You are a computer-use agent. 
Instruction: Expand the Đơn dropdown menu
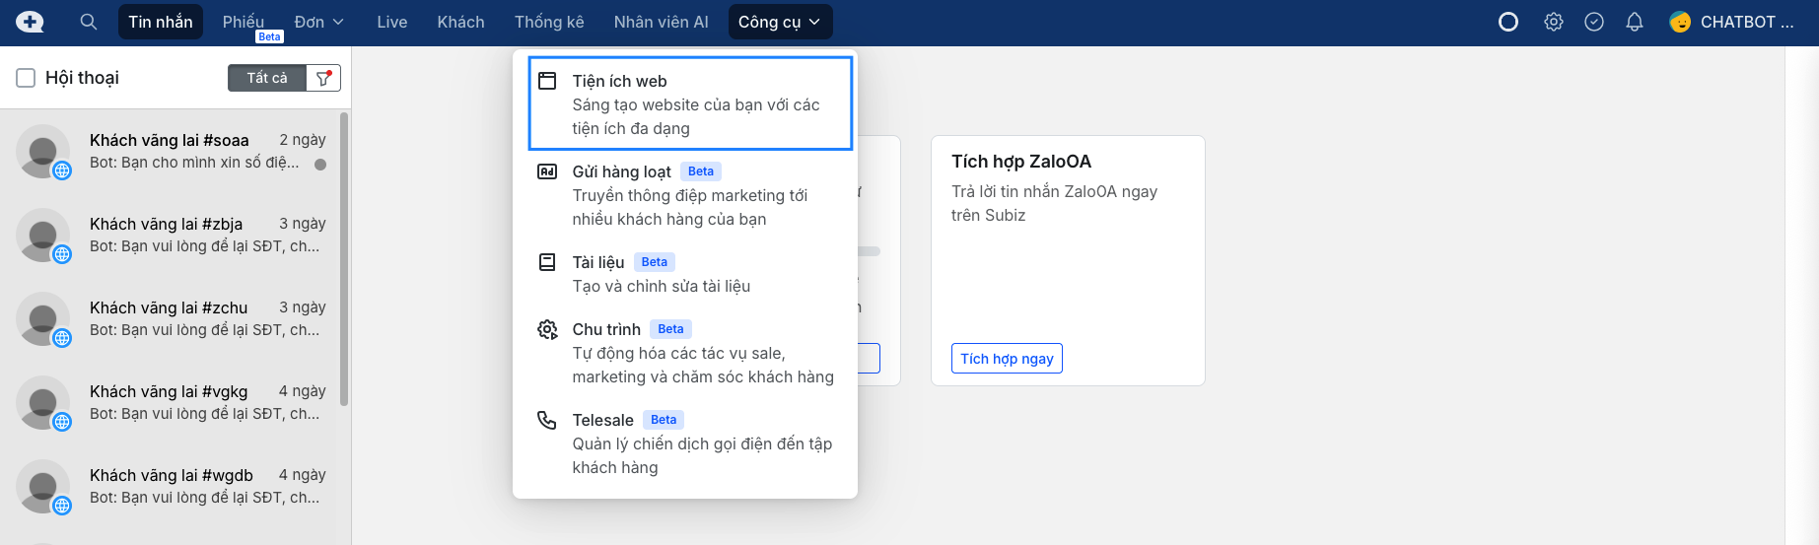pos(319,22)
